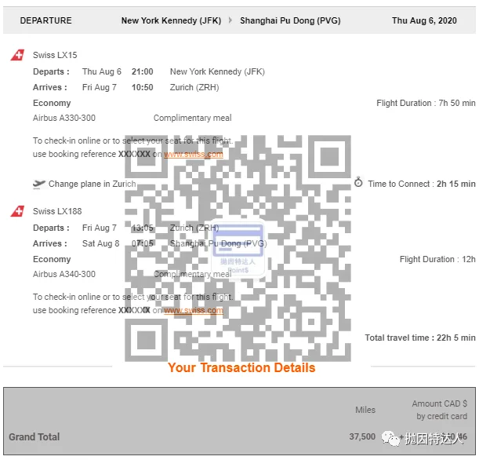Click 'Flight Duration : 12h' for LX188
The image size is (479, 460).
coord(437,259)
